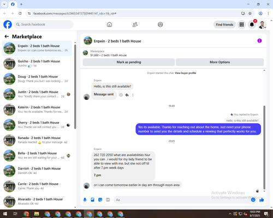Open the Katerin conversation
Screen dimensions: 273x218
(x=37, y=110)
